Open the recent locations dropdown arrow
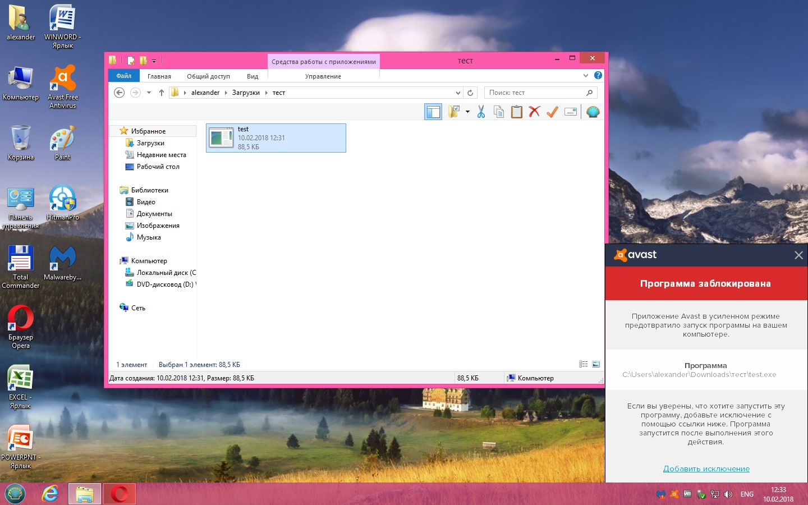 149,93
